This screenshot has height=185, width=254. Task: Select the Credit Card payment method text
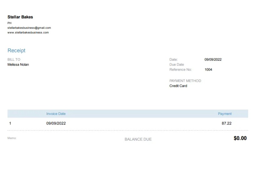pyautogui.click(x=178, y=86)
